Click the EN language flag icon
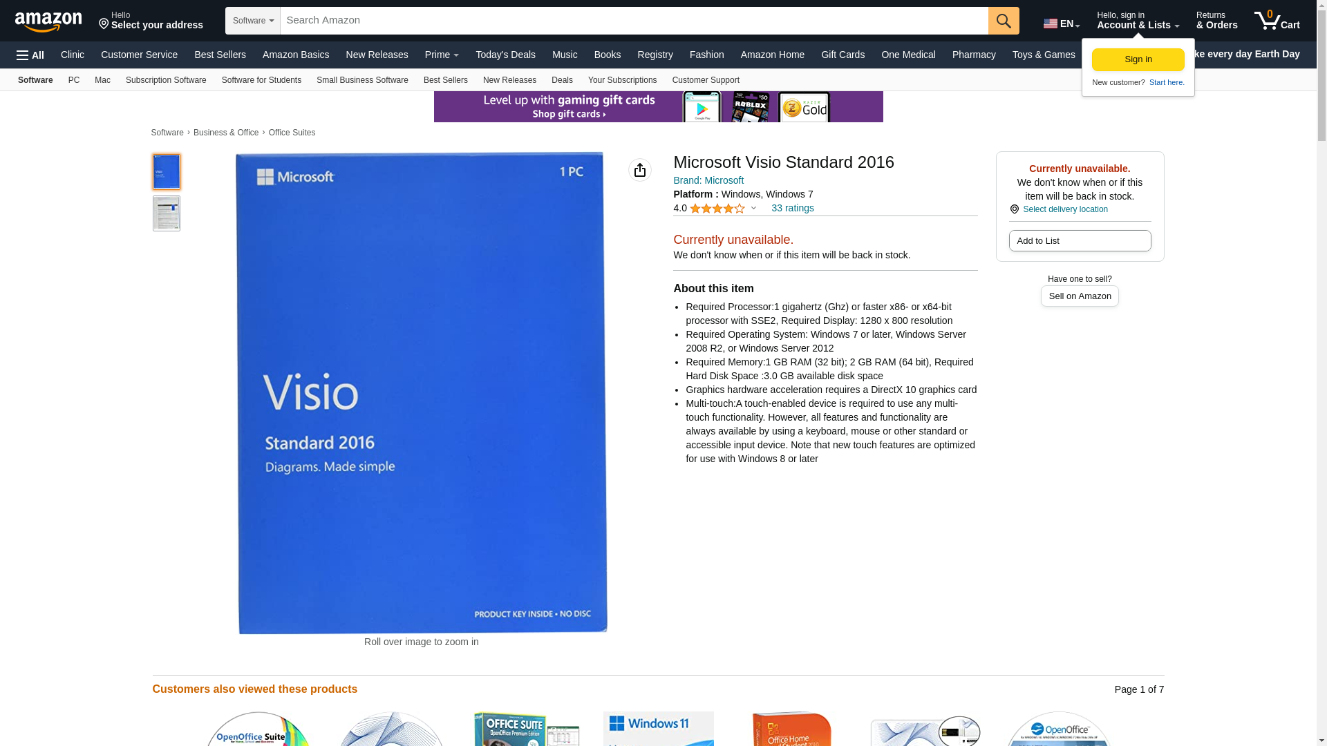 pyautogui.click(x=1051, y=23)
